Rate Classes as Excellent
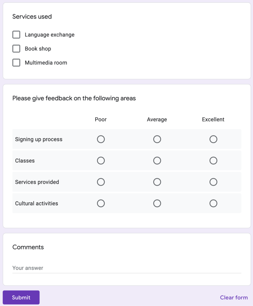The height and width of the screenshot is (306, 253). click(213, 160)
